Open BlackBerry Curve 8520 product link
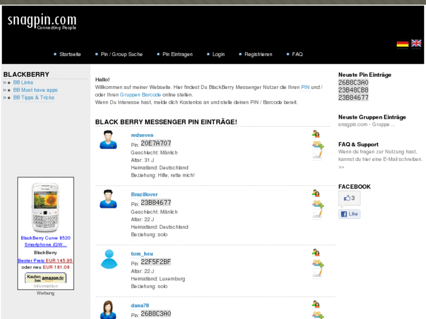This screenshot has height=319, width=426. pyautogui.click(x=46, y=241)
